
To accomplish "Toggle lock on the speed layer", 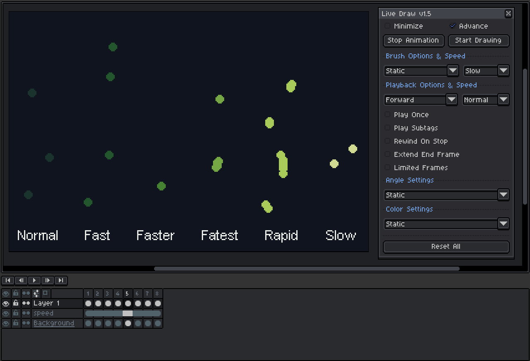I will [16, 313].
